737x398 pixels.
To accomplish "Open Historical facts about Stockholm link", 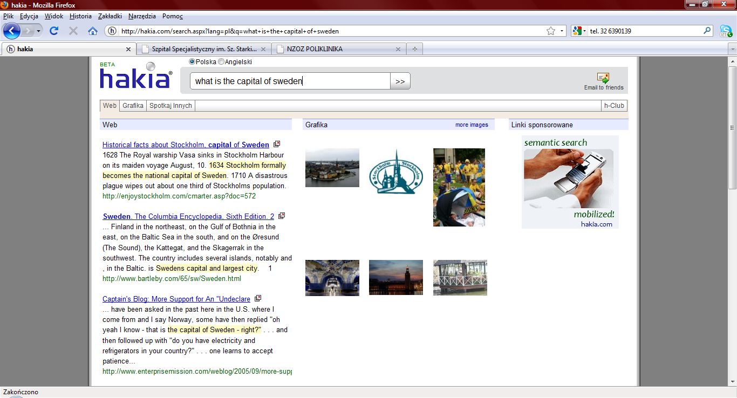I will [186, 145].
